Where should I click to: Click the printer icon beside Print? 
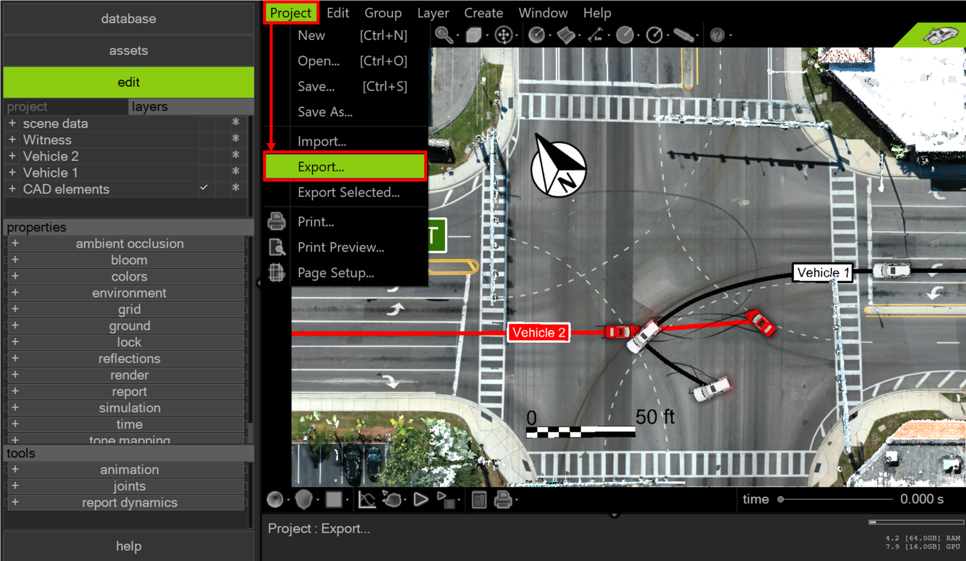click(x=276, y=222)
